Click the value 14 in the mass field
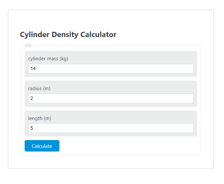This screenshot has width=224, height=184. pos(33,69)
